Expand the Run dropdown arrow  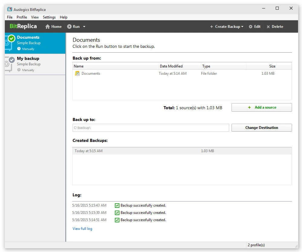coord(84,27)
